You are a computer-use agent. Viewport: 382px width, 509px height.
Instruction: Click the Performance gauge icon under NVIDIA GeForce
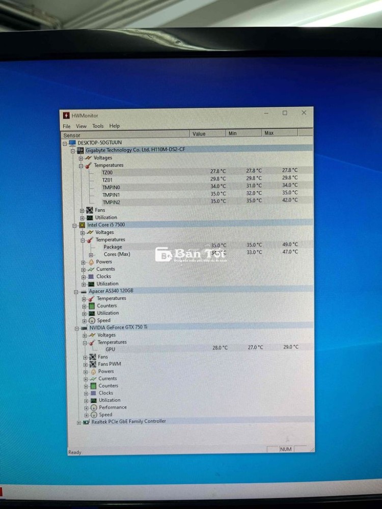click(94, 408)
